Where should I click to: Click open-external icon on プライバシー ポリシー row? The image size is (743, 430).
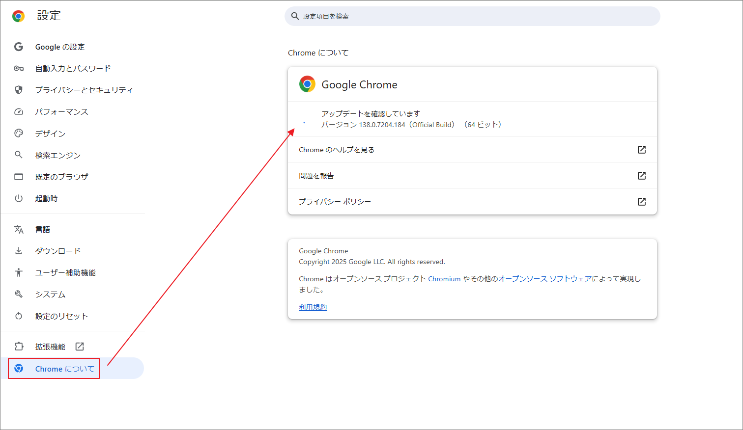642,202
